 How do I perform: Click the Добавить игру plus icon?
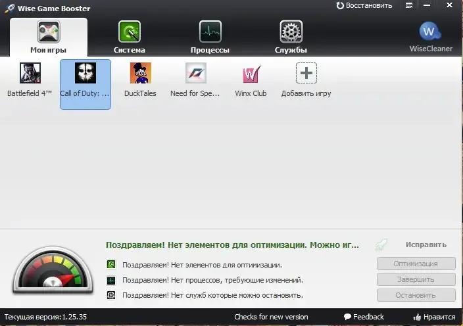306,73
